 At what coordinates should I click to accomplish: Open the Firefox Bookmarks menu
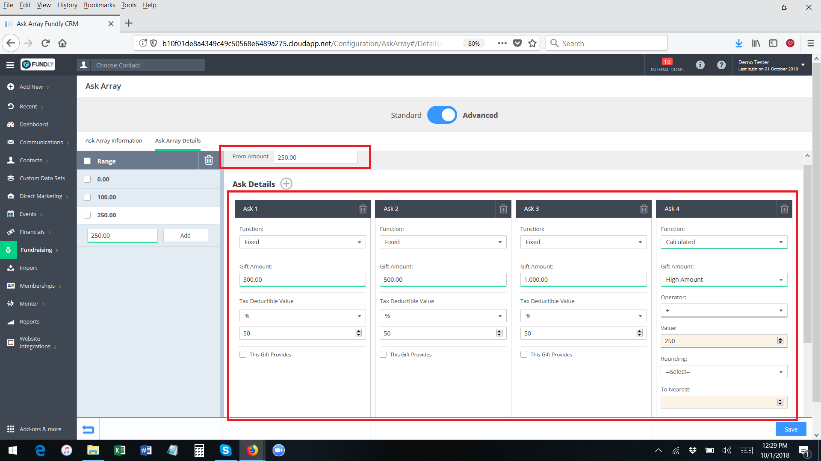pos(99,5)
